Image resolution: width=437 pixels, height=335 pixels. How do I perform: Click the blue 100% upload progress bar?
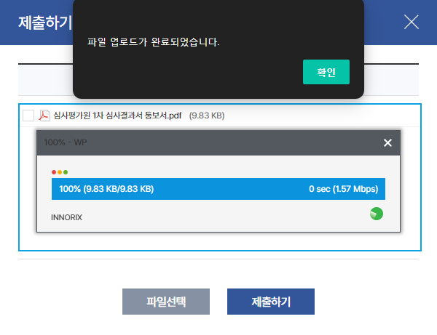click(x=219, y=189)
